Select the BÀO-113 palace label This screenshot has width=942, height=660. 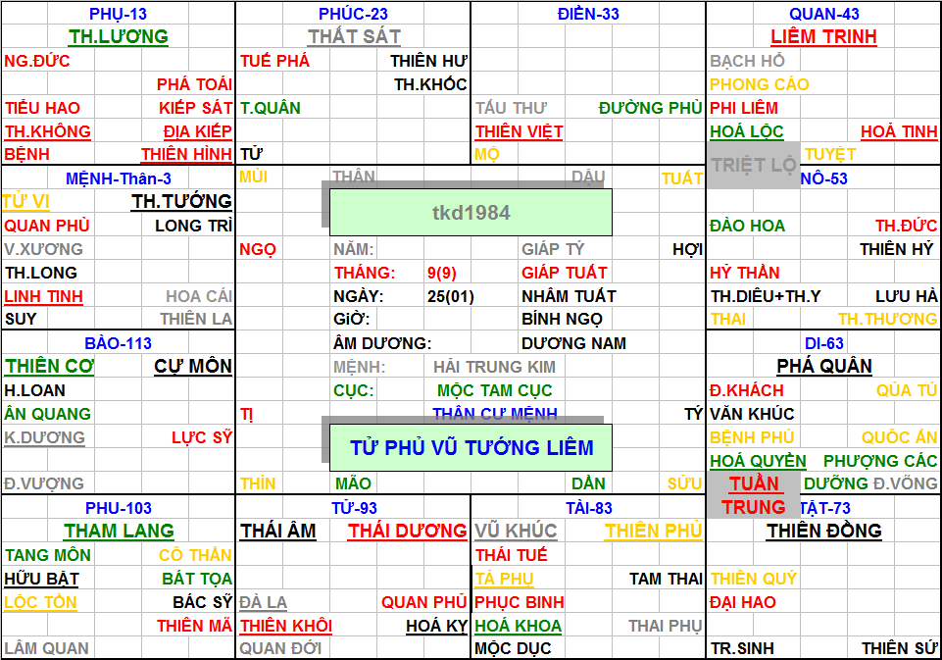[118, 343]
